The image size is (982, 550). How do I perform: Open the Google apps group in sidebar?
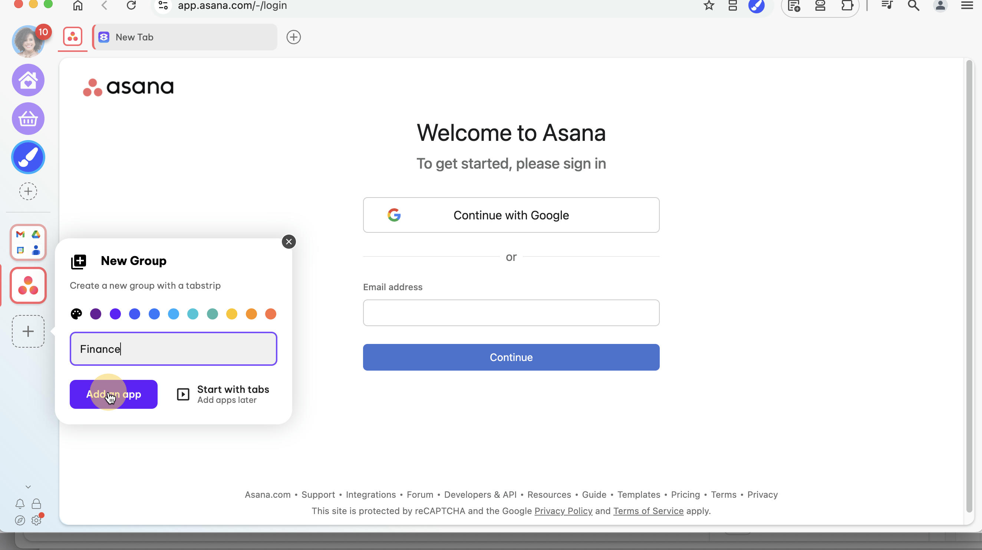click(x=28, y=242)
